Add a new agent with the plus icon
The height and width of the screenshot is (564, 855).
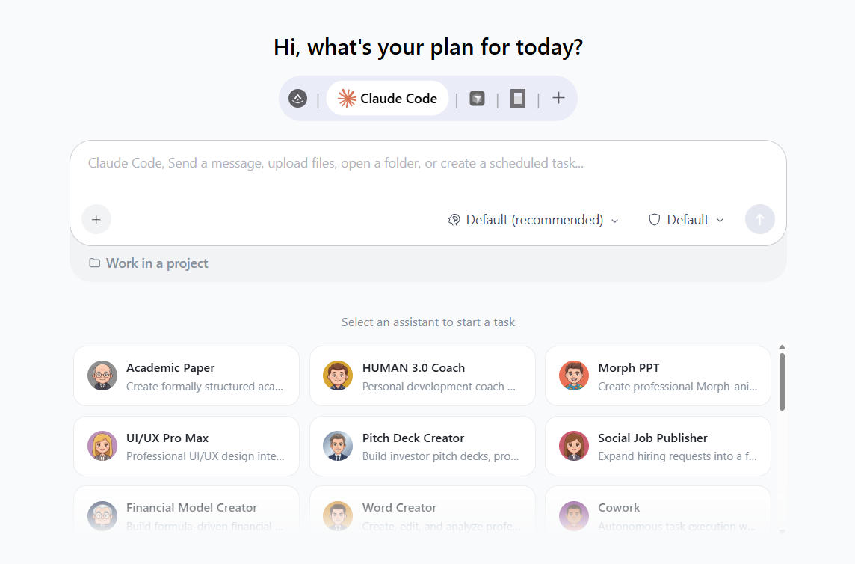coord(558,98)
